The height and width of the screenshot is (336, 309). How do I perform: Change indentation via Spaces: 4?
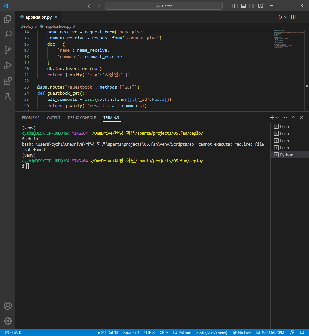(131, 332)
